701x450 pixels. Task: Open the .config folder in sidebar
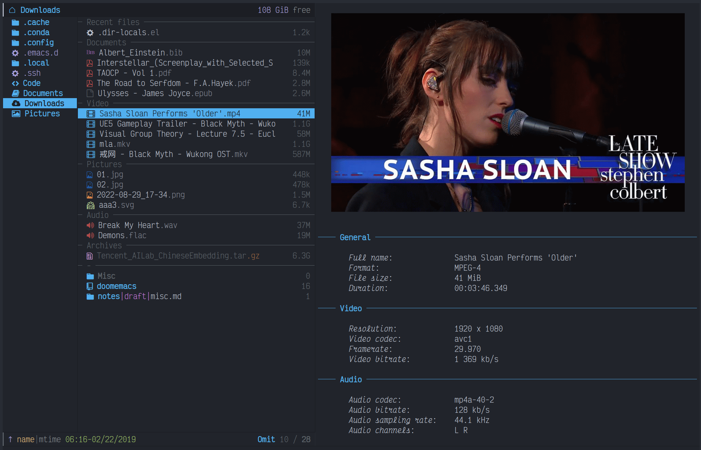[38, 43]
